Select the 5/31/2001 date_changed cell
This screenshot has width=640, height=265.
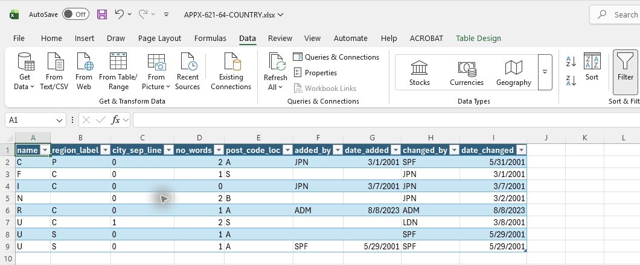[x=493, y=162]
